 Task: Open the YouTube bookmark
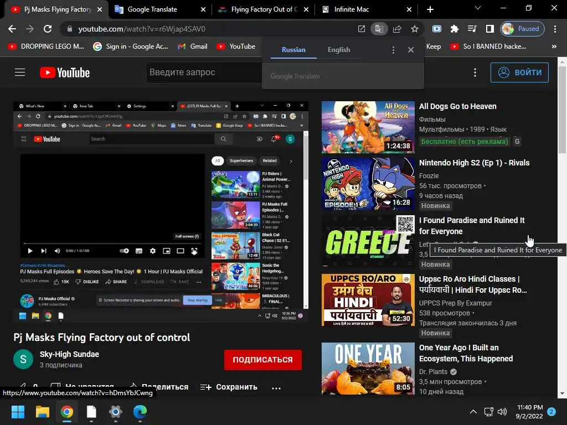236,46
